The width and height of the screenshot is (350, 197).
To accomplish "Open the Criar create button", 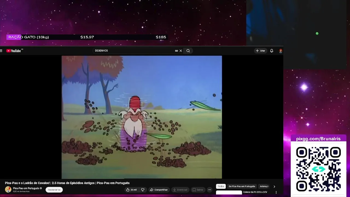I will tap(260, 51).
